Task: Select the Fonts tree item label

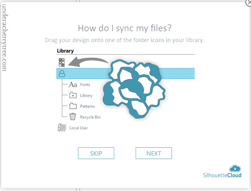Action: (85, 85)
